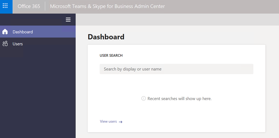Click the info icon beside recent searches

tap(144, 98)
